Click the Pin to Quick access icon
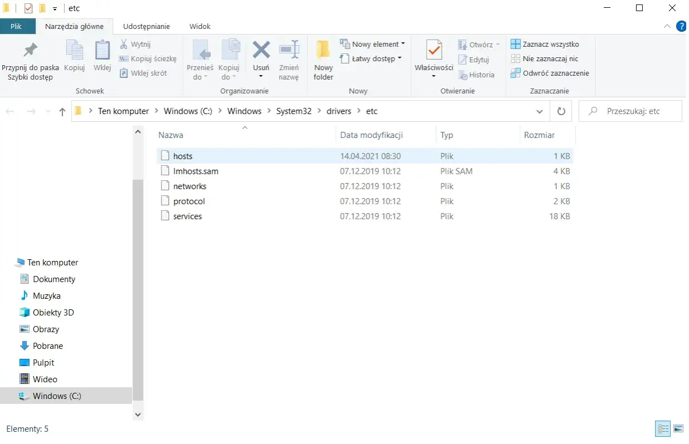Viewport: 689px width, 444px height. pyautogui.click(x=30, y=51)
